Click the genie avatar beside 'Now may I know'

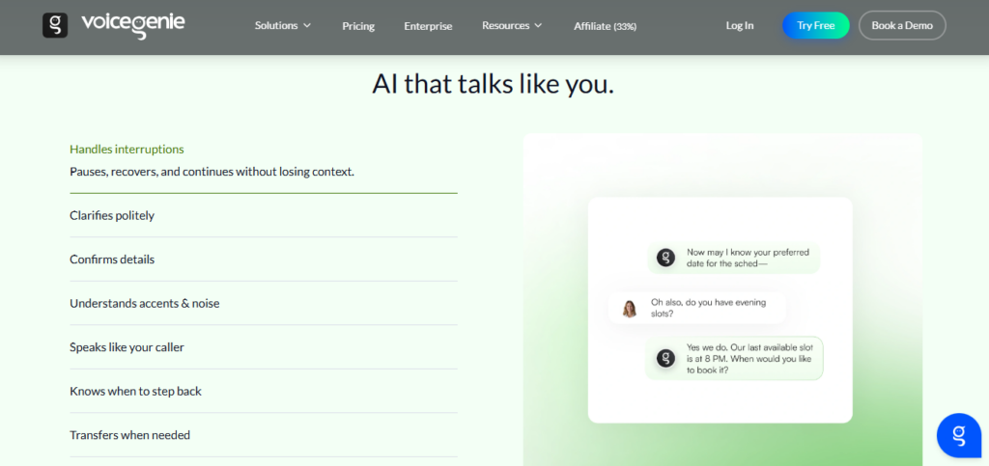[665, 258]
